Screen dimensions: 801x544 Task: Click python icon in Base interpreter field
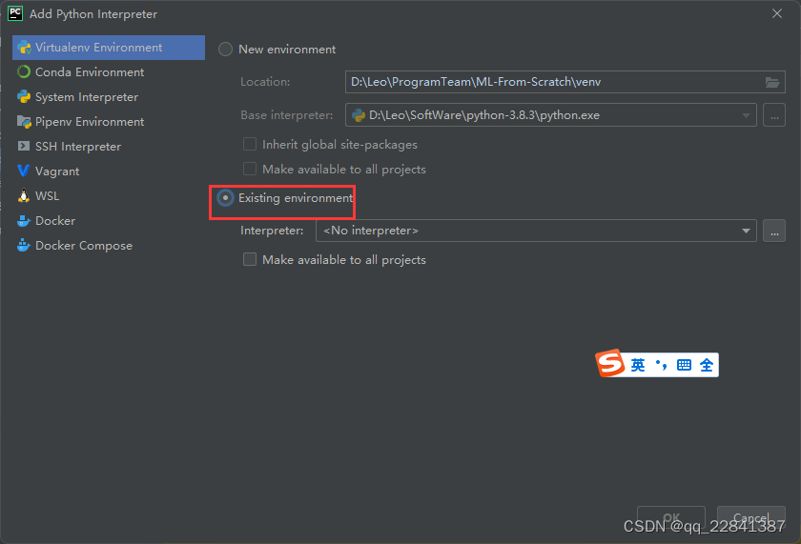tap(359, 115)
